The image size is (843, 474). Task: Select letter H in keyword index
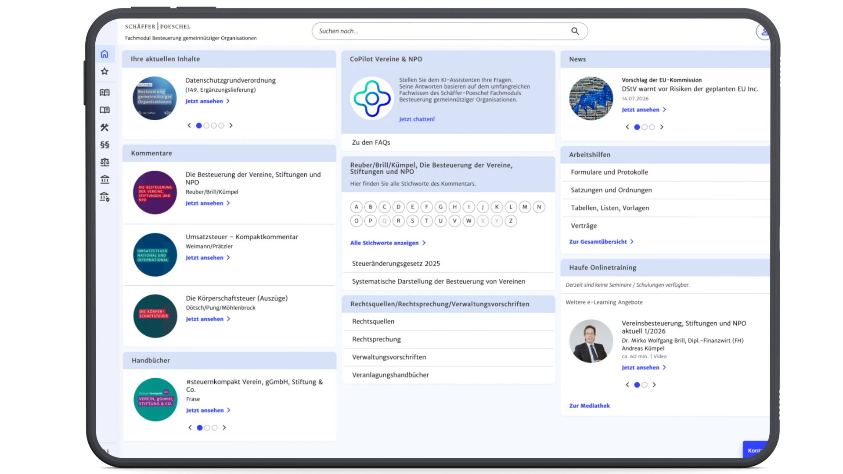coord(455,207)
